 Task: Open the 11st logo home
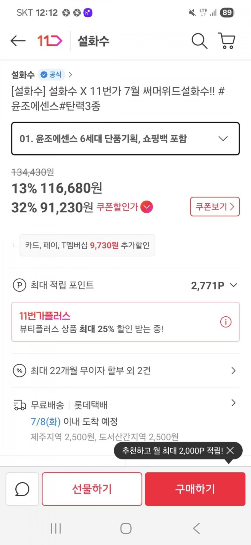tap(50, 41)
